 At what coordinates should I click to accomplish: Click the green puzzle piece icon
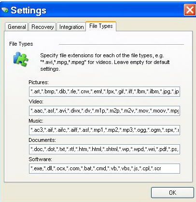[21, 59]
